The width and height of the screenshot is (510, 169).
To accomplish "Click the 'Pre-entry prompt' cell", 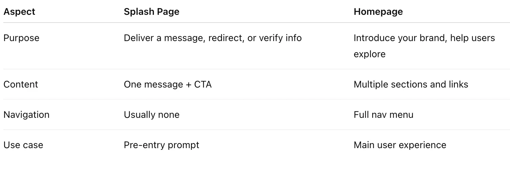I will (161, 145).
